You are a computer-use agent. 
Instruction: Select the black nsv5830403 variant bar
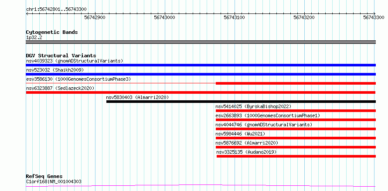[241, 102]
